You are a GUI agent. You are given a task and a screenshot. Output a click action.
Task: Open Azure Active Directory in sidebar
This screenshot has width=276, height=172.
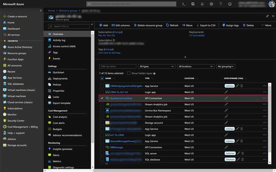tap(19, 47)
